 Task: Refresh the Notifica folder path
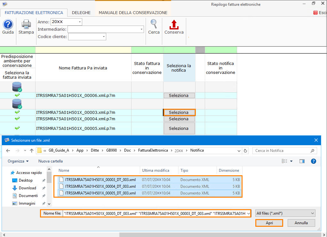(245, 151)
